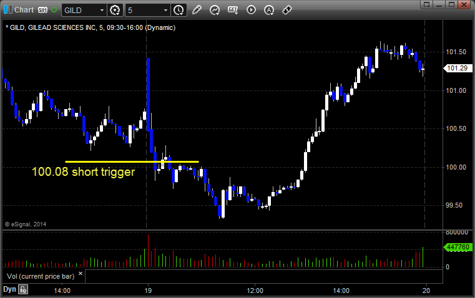Maximize the chart window

(x=451, y=4)
